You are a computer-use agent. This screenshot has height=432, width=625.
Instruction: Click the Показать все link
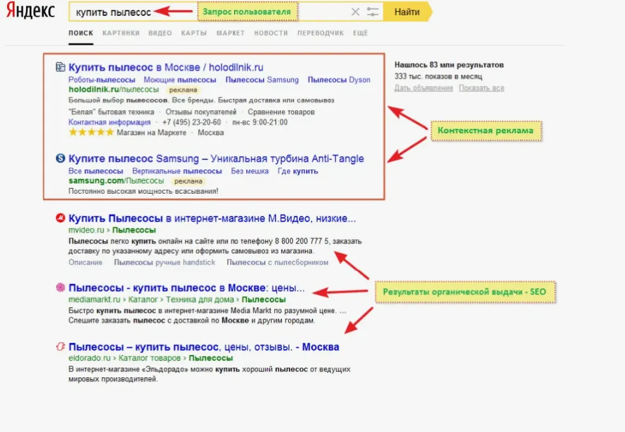point(481,88)
